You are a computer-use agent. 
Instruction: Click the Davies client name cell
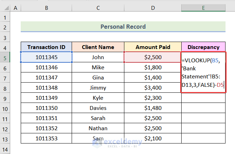[98, 108]
